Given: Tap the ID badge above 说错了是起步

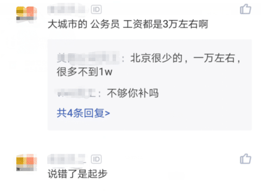Looking at the screenshot, I should click(96, 159).
